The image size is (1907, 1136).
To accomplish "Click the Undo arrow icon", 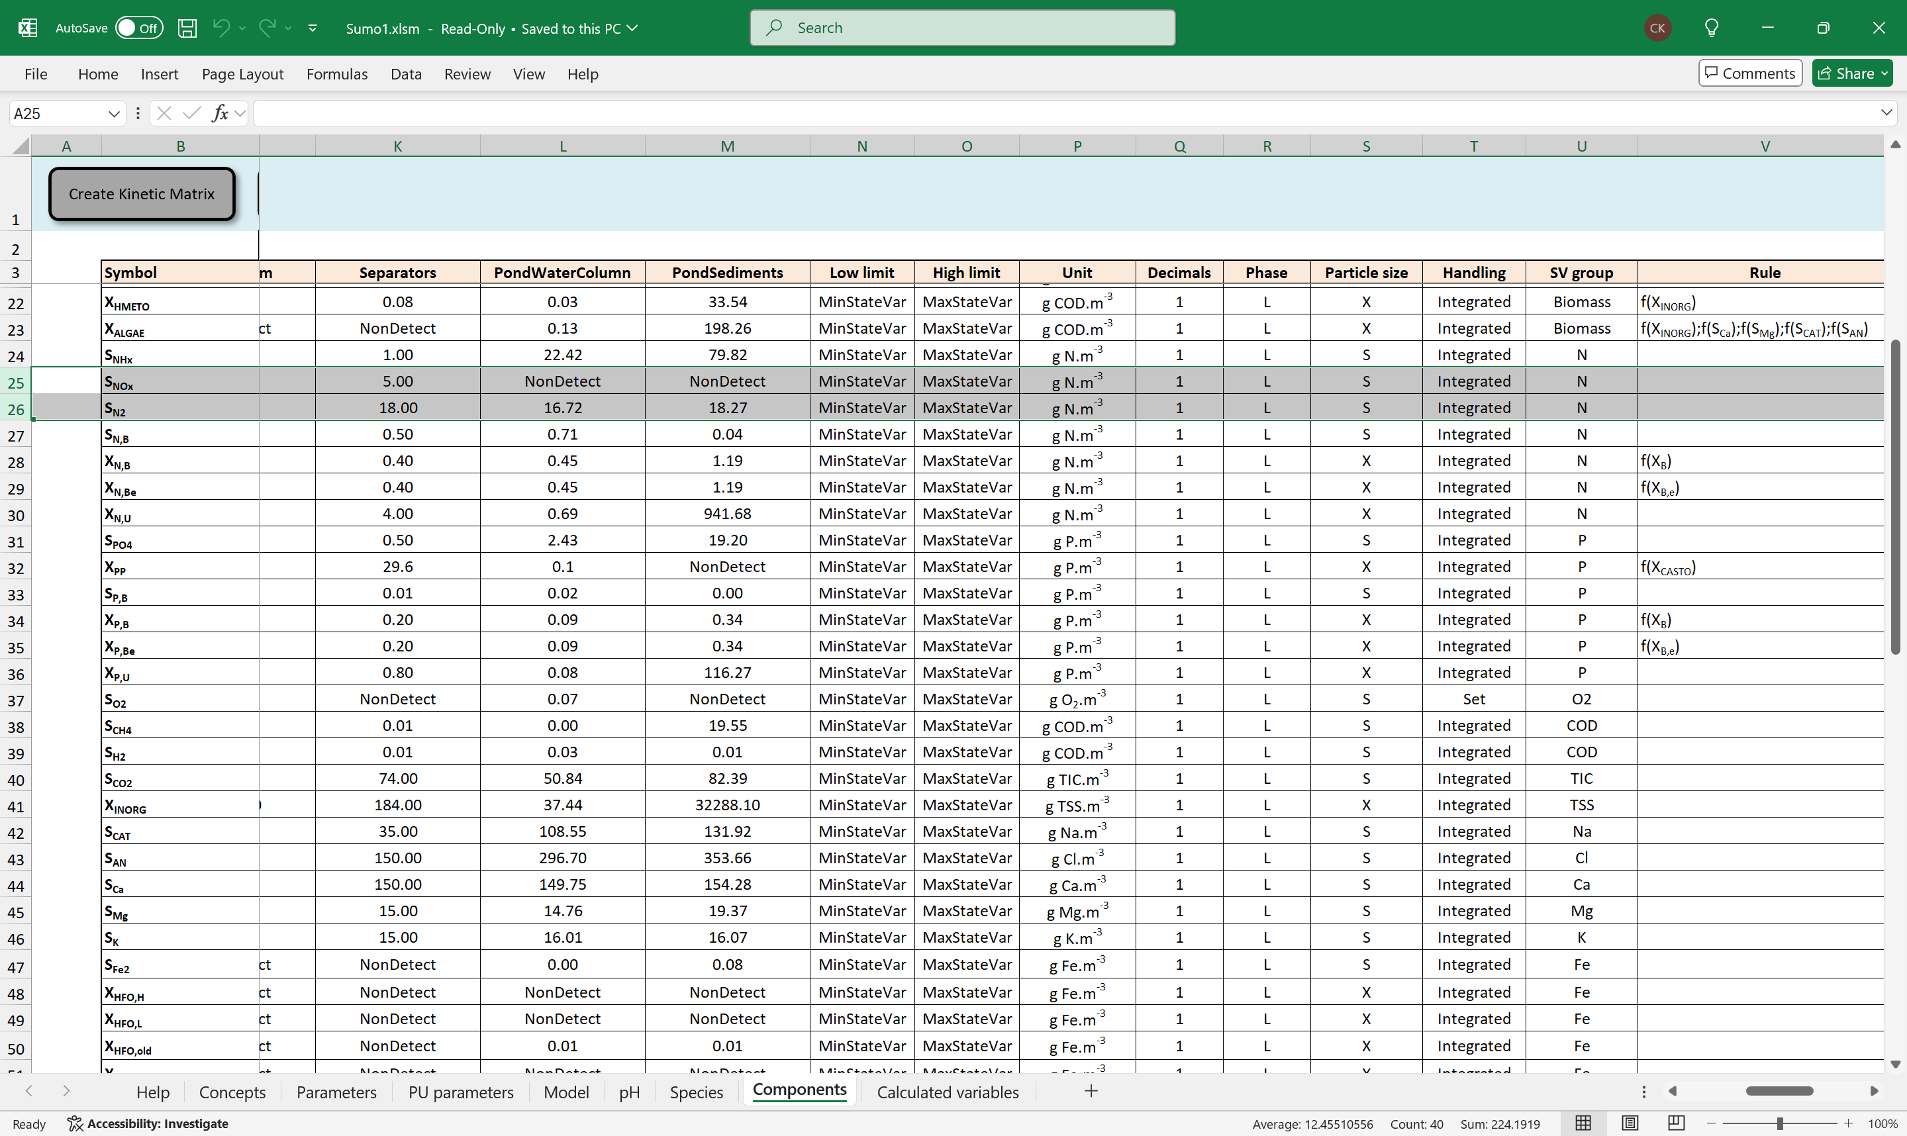I will tap(221, 28).
